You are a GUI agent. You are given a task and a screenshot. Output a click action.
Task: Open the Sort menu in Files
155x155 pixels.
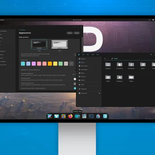point(98,55)
